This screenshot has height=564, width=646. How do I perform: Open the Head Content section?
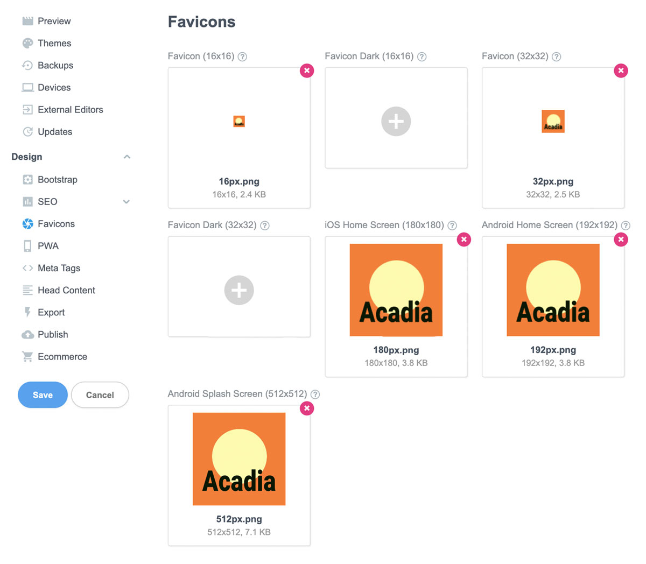(x=27, y=290)
